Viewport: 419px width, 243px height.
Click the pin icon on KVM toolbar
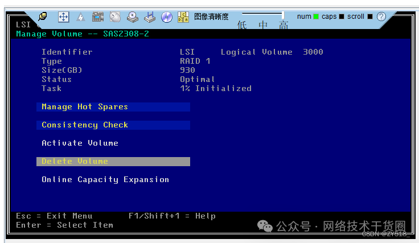43,17
